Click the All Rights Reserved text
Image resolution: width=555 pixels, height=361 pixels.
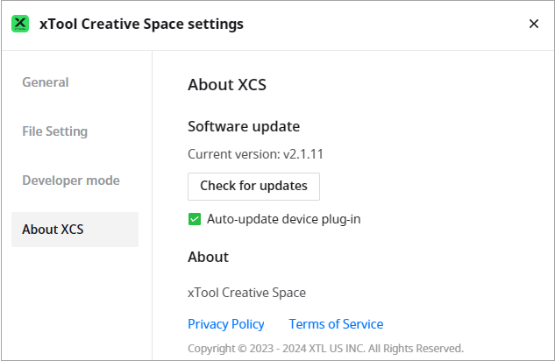click(x=416, y=348)
